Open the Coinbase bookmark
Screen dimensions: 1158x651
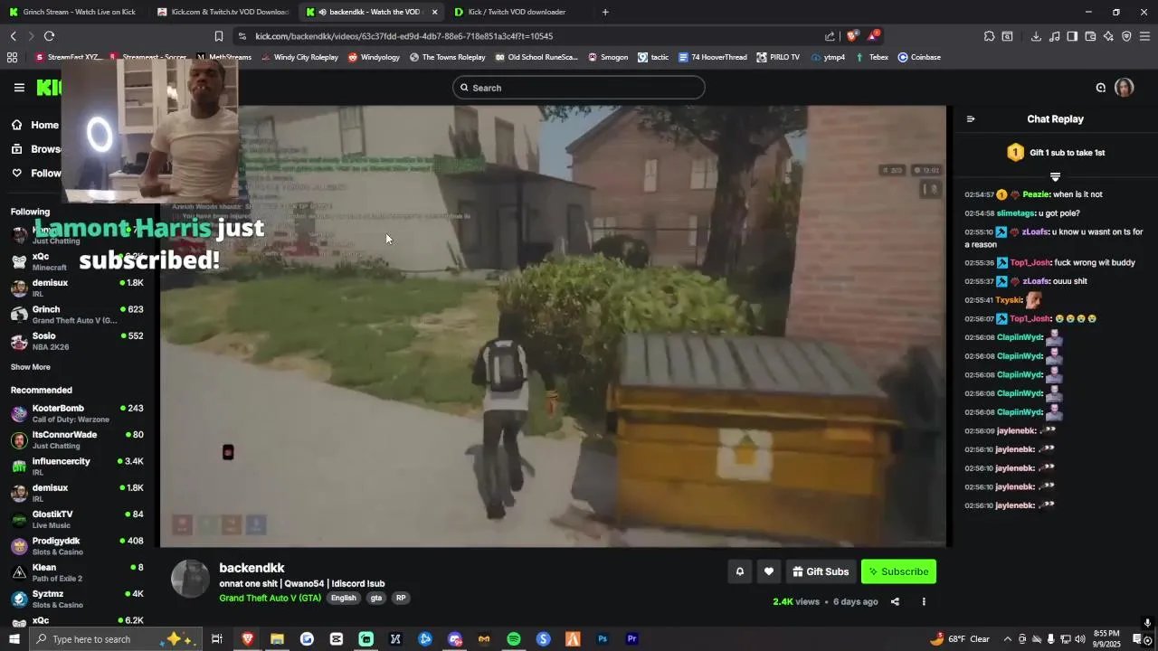point(919,57)
